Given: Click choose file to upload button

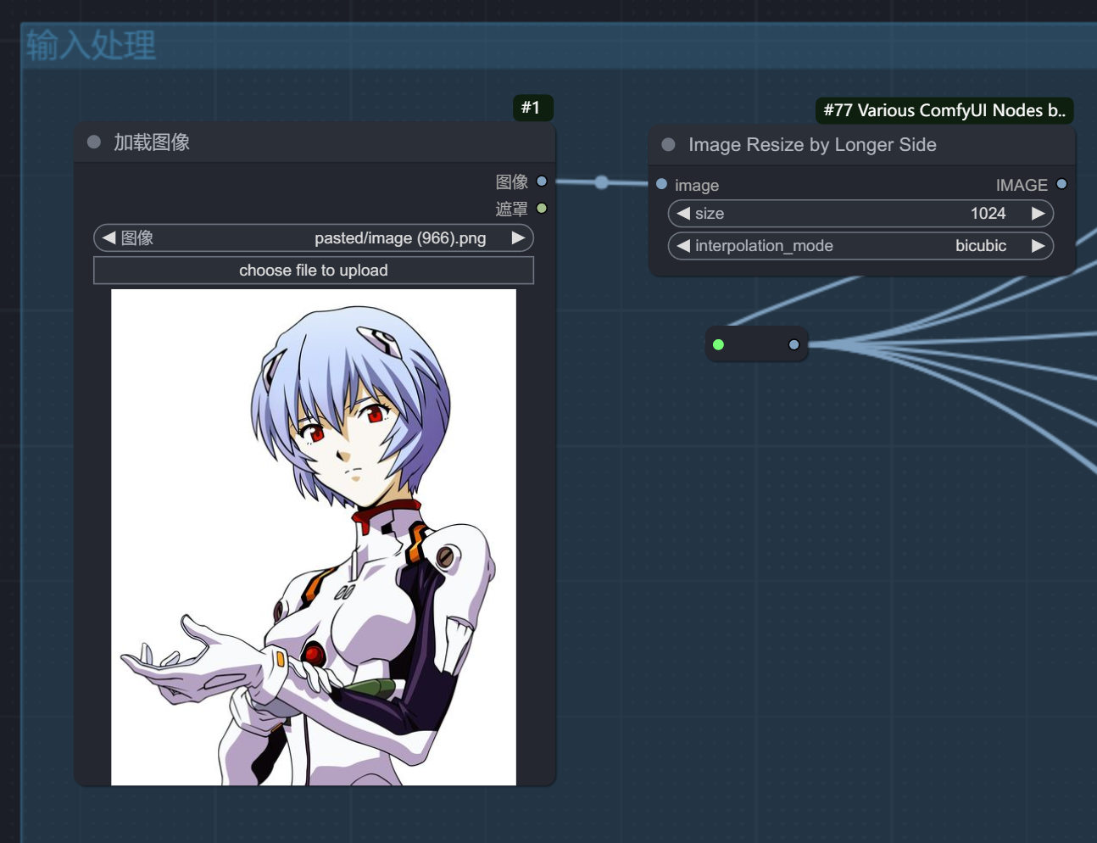Looking at the screenshot, I should click(314, 271).
